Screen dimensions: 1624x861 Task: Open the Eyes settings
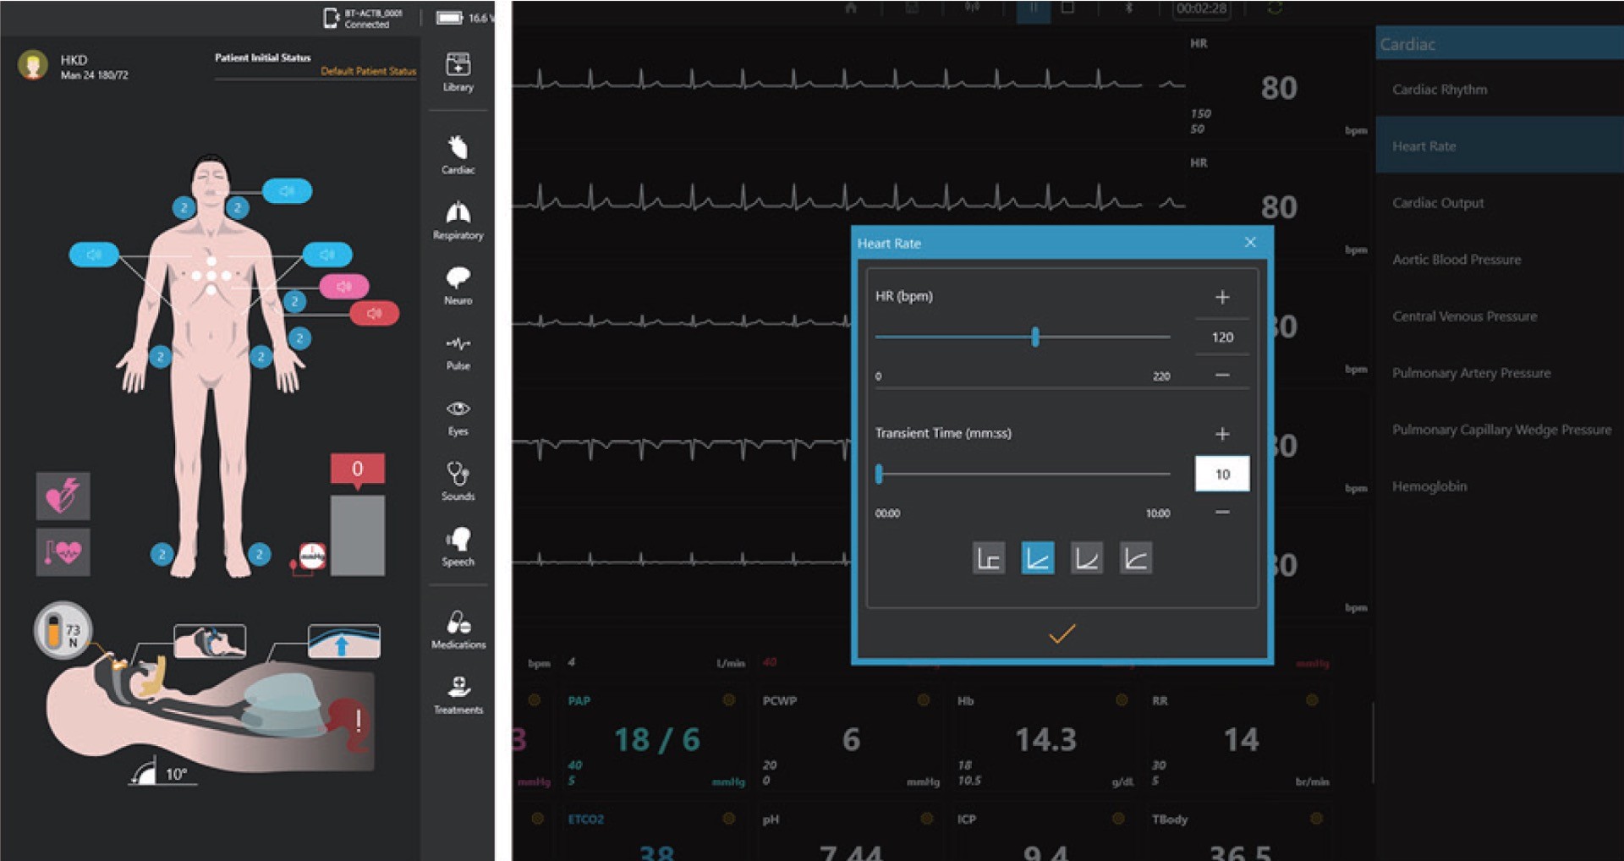[458, 417]
